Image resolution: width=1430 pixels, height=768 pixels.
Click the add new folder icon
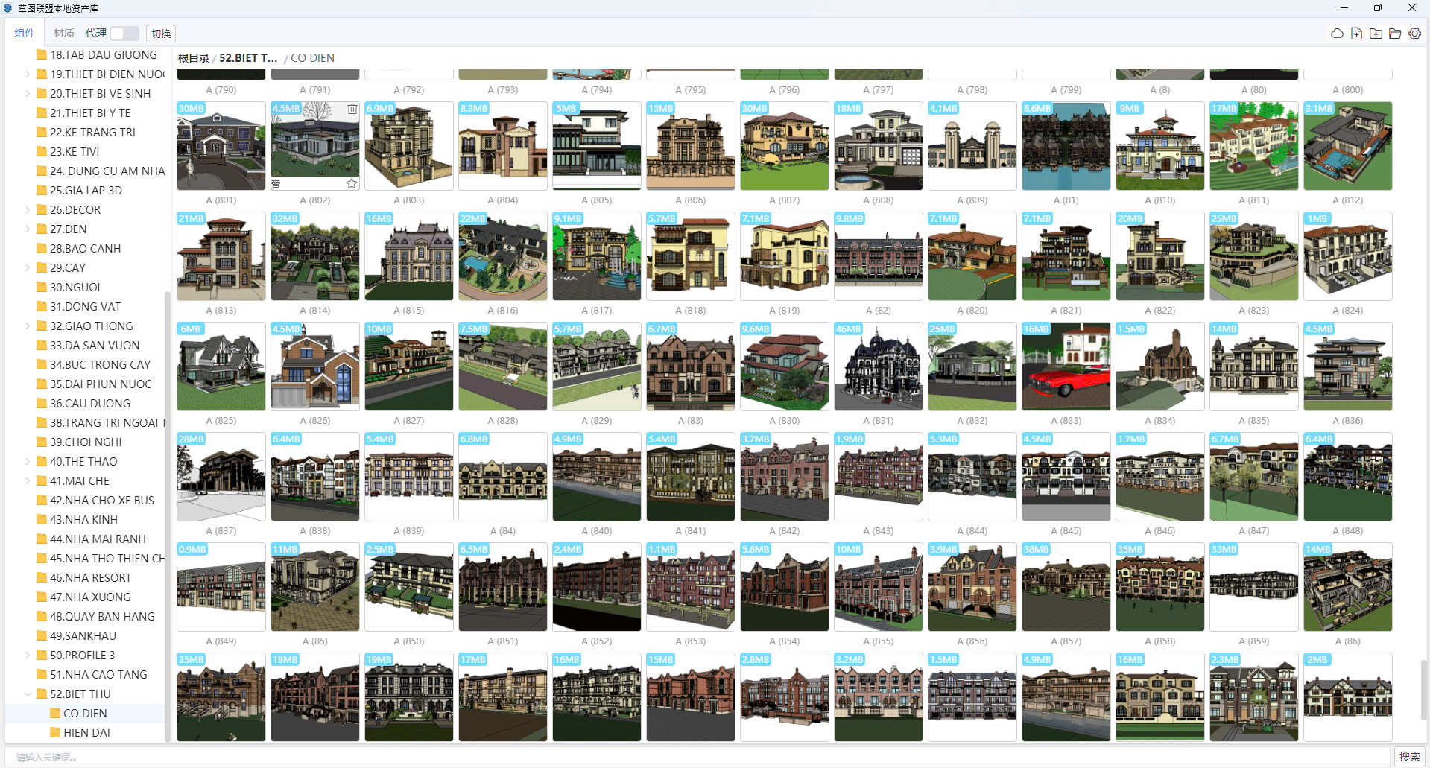click(x=1376, y=34)
